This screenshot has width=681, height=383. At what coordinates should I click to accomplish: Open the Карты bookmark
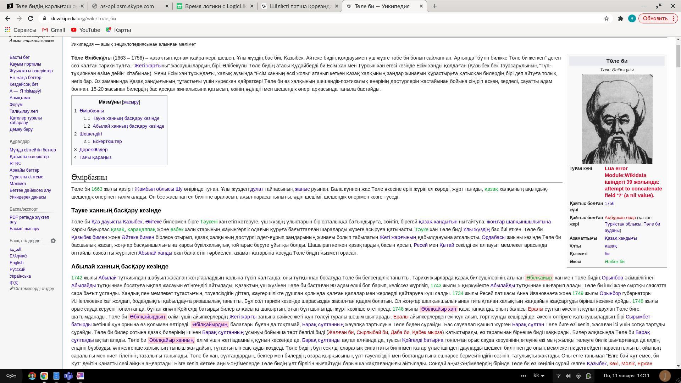[x=118, y=30]
